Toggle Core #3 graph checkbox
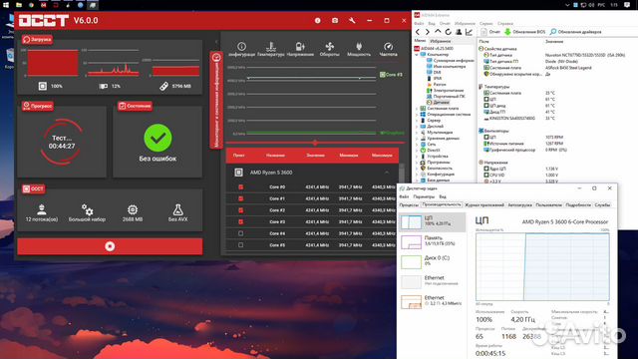638x359 pixels. click(x=240, y=221)
